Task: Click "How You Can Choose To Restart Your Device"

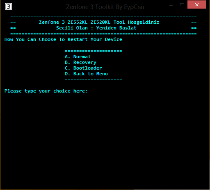Action: point(63,39)
